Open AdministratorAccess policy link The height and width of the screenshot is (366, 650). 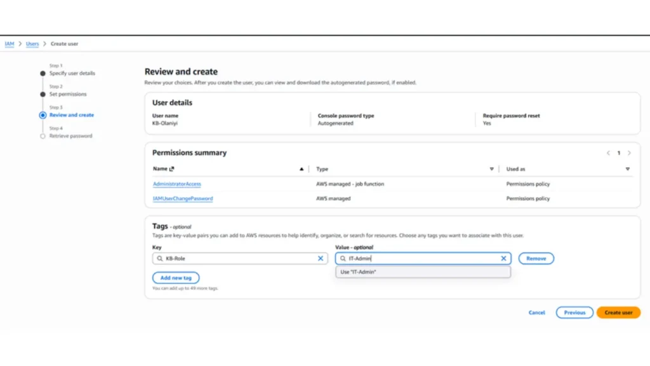(x=177, y=184)
